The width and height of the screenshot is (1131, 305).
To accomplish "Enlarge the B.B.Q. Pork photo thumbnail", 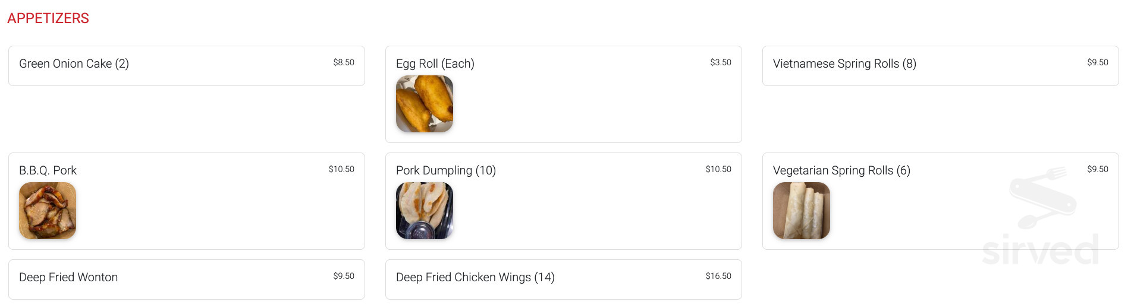I will pos(48,211).
